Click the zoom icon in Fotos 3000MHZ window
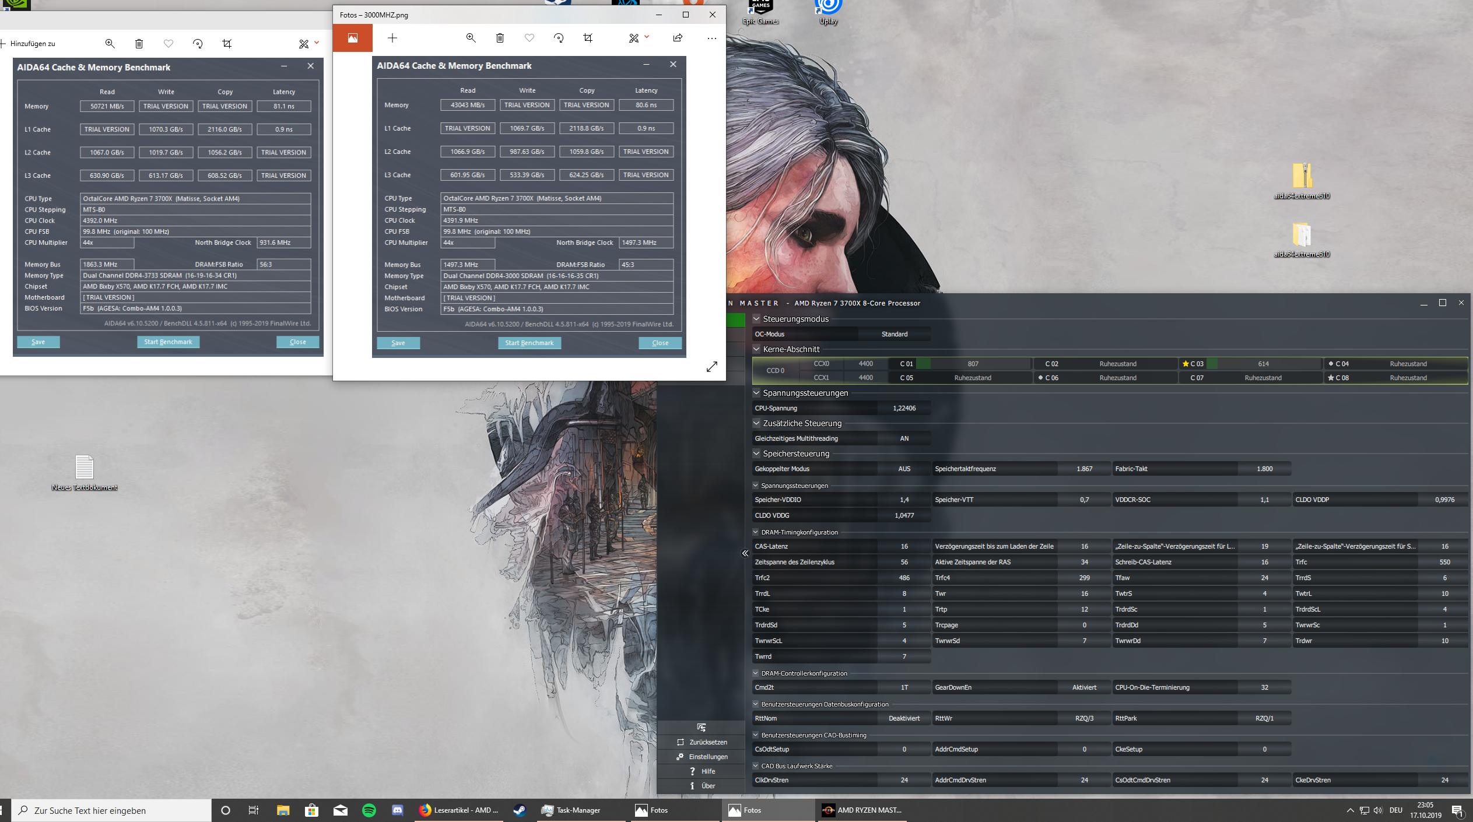The height and width of the screenshot is (822, 1473). coord(471,38)
